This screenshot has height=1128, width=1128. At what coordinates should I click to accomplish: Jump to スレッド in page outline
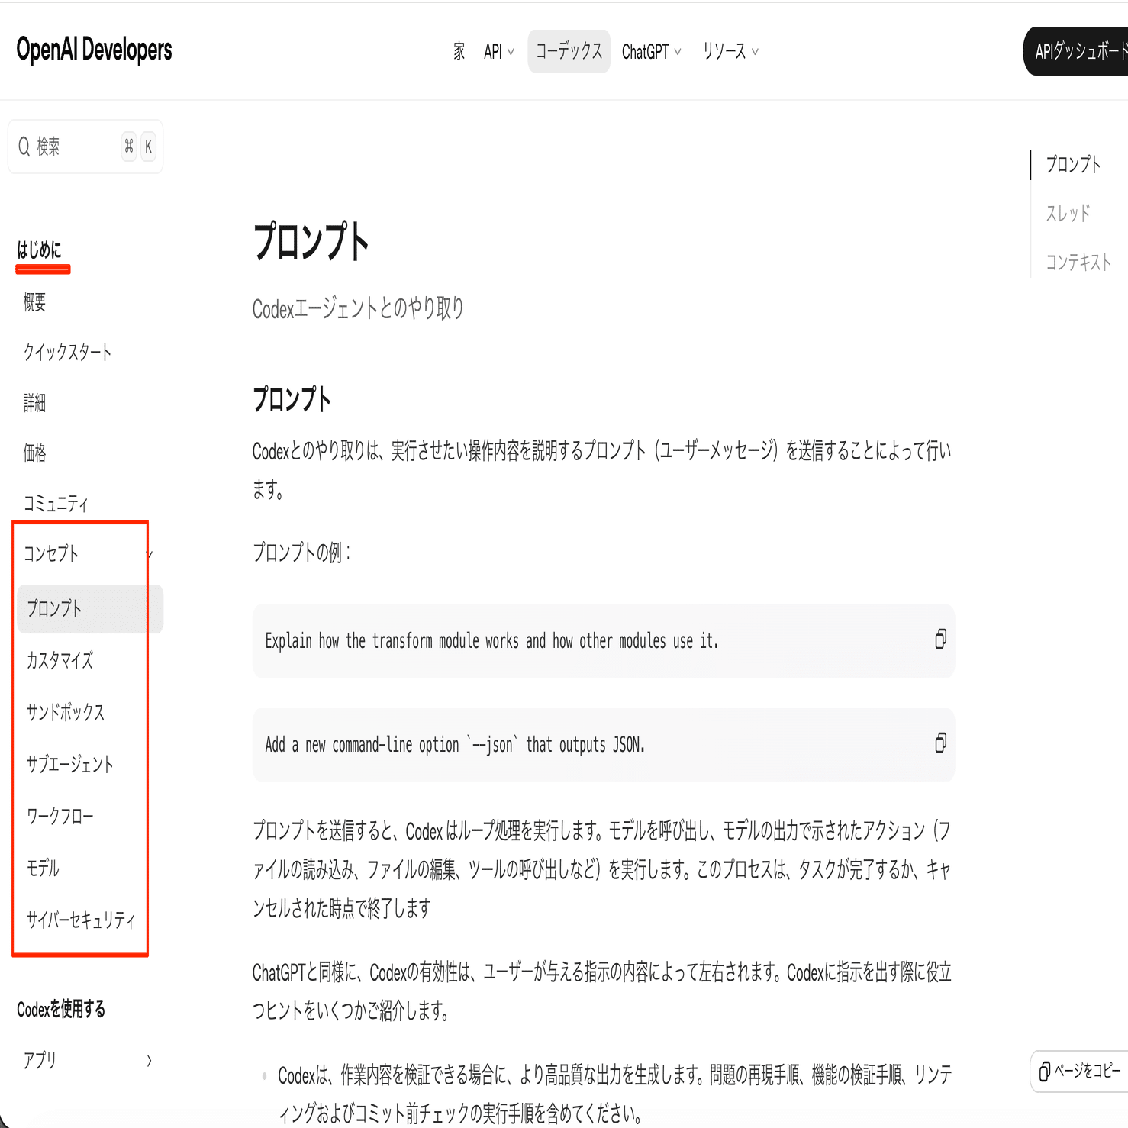click(1068, 213)
